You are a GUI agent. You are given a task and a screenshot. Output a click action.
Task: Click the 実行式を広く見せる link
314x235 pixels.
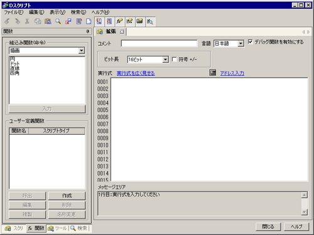(x=136, y=73)
